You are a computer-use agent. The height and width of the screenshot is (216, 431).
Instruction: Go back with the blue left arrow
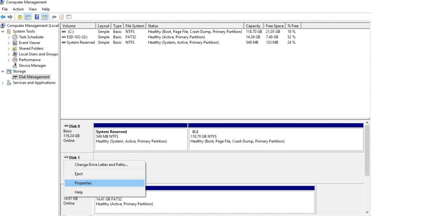[3, 17]
